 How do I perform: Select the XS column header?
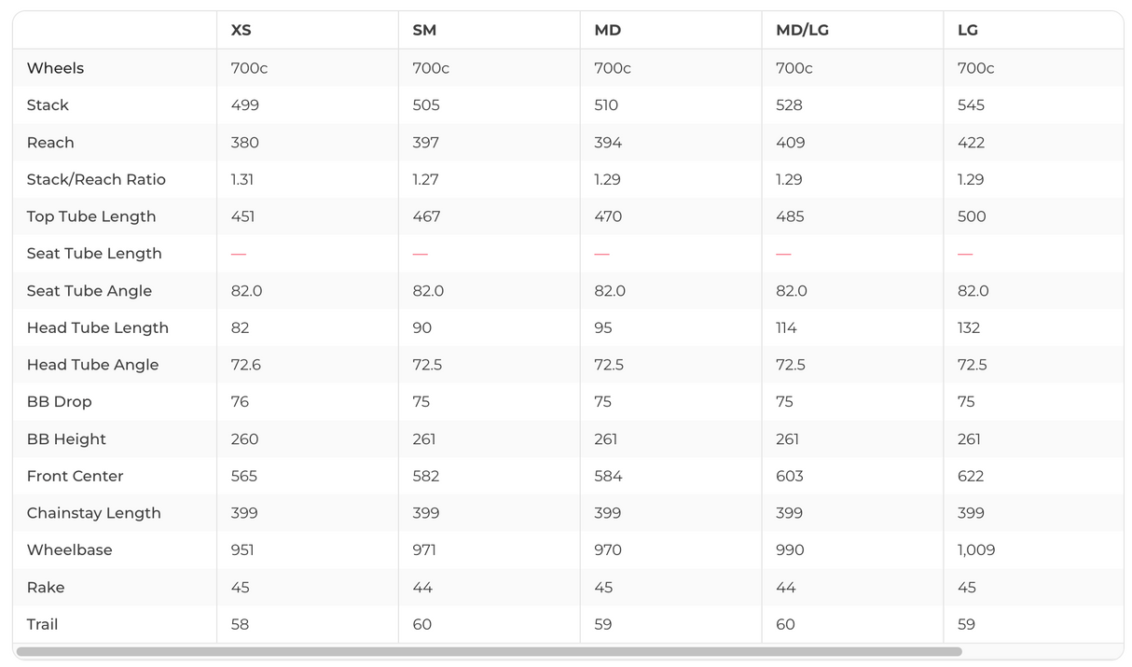(241, 30)
